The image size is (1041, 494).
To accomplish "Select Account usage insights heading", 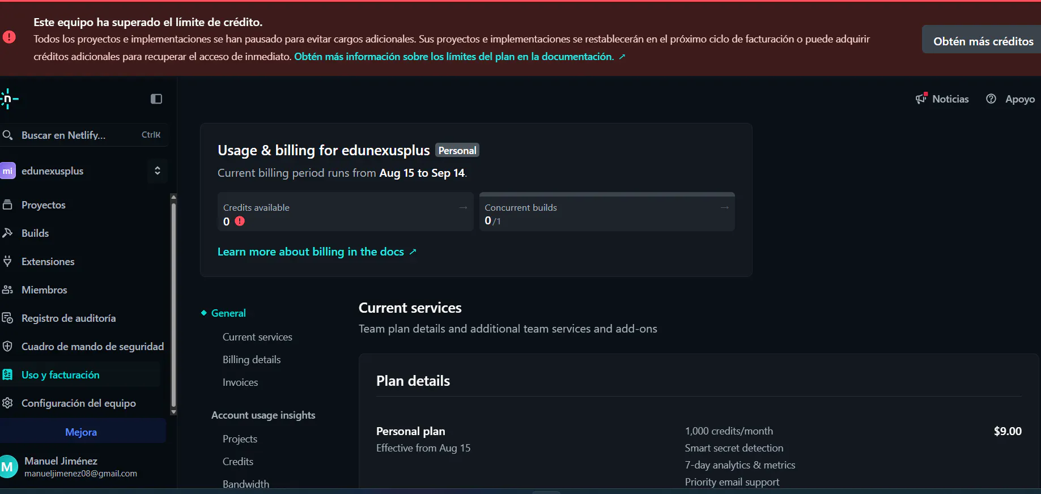I will 263,415.
